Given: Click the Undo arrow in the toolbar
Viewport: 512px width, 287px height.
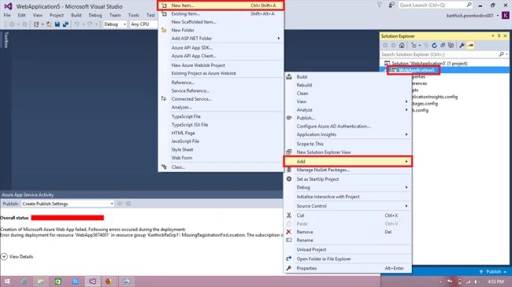Looking at the screenshot, I should point(76,24).
